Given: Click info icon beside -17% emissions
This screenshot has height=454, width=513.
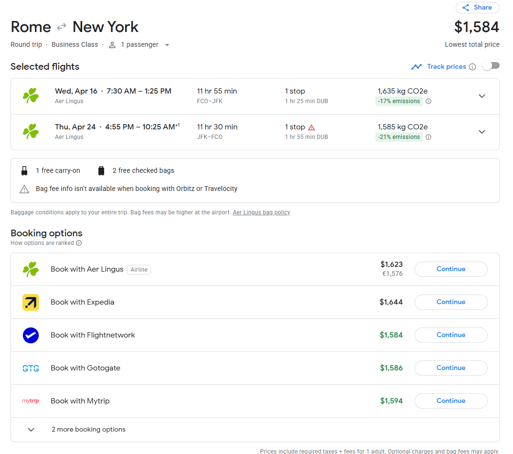Looking at the screenshot, I should pyautogui.click(x=428, y=101).
